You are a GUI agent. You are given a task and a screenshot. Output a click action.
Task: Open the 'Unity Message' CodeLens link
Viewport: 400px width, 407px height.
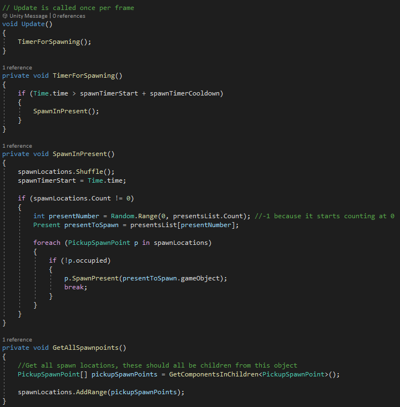click(28, 16)
